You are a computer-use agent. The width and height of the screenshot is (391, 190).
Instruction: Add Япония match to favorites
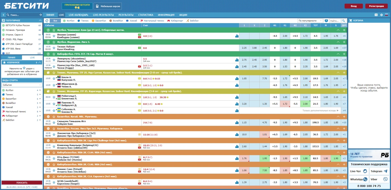click(x=54, y=36)
